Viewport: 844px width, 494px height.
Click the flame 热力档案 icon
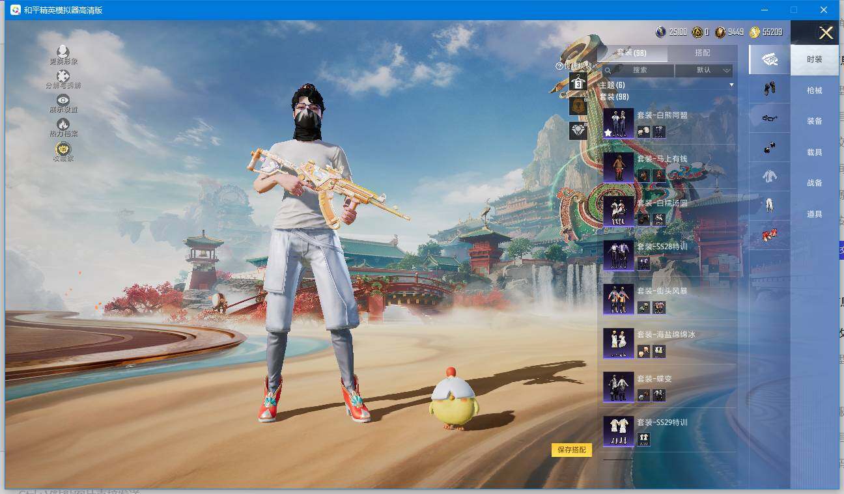(63, 124)
